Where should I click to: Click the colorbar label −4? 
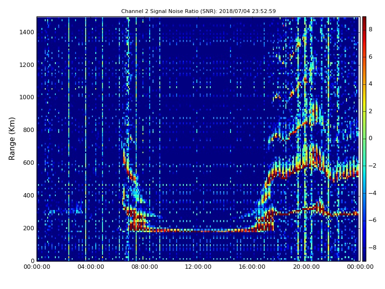click(x=372, y=193)
